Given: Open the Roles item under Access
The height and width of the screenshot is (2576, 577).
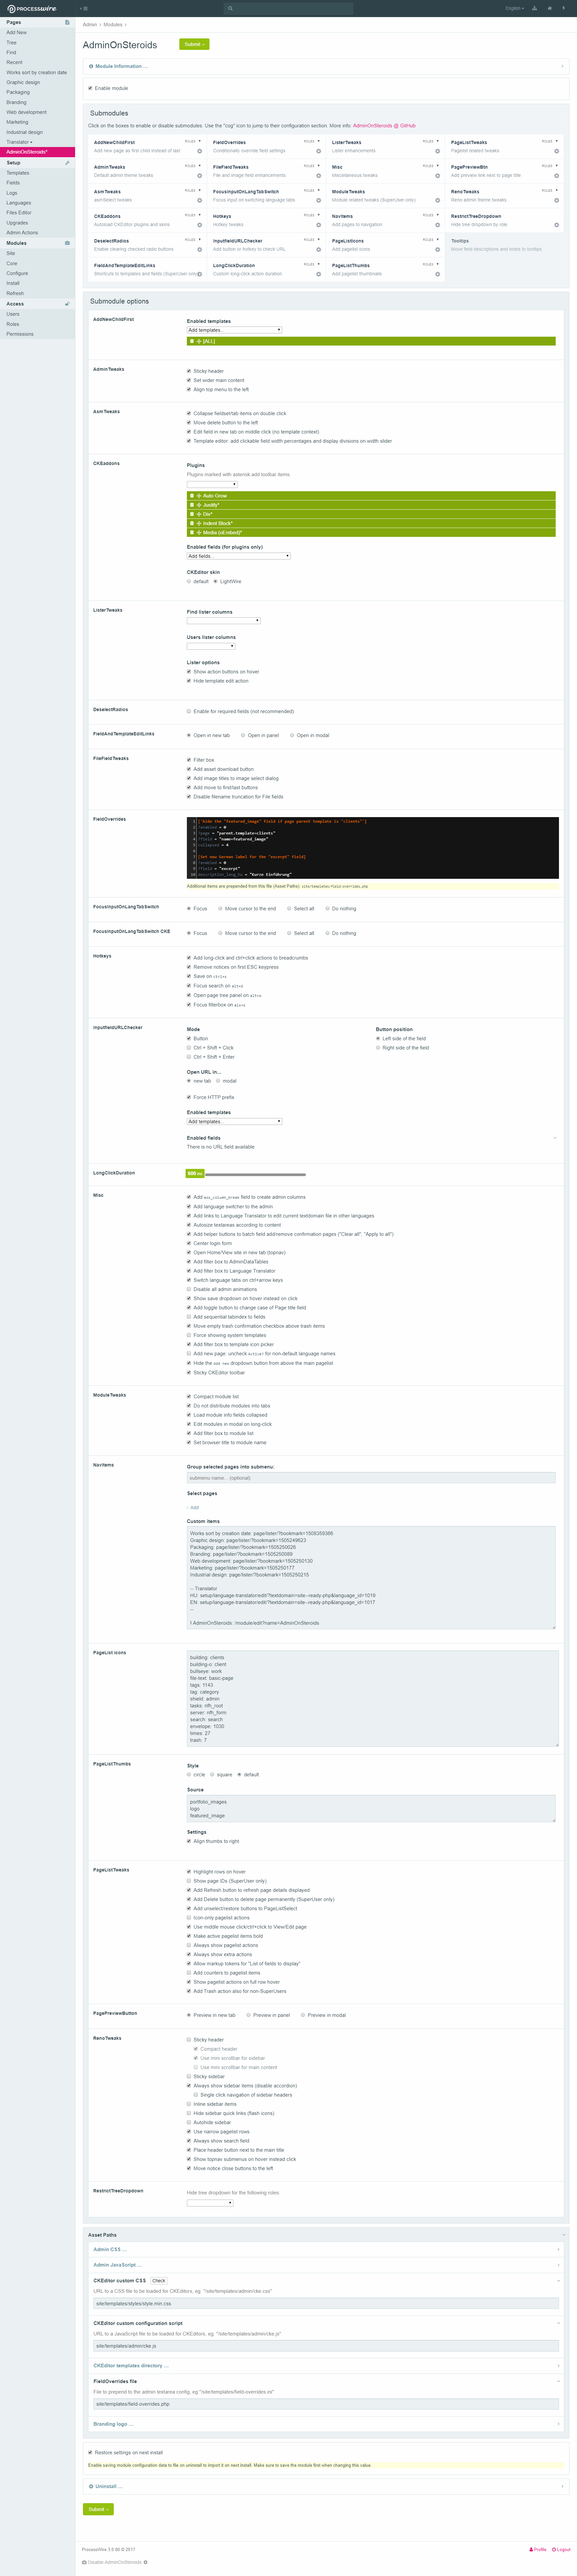Looking at the screenshot, I should point(13,324).
